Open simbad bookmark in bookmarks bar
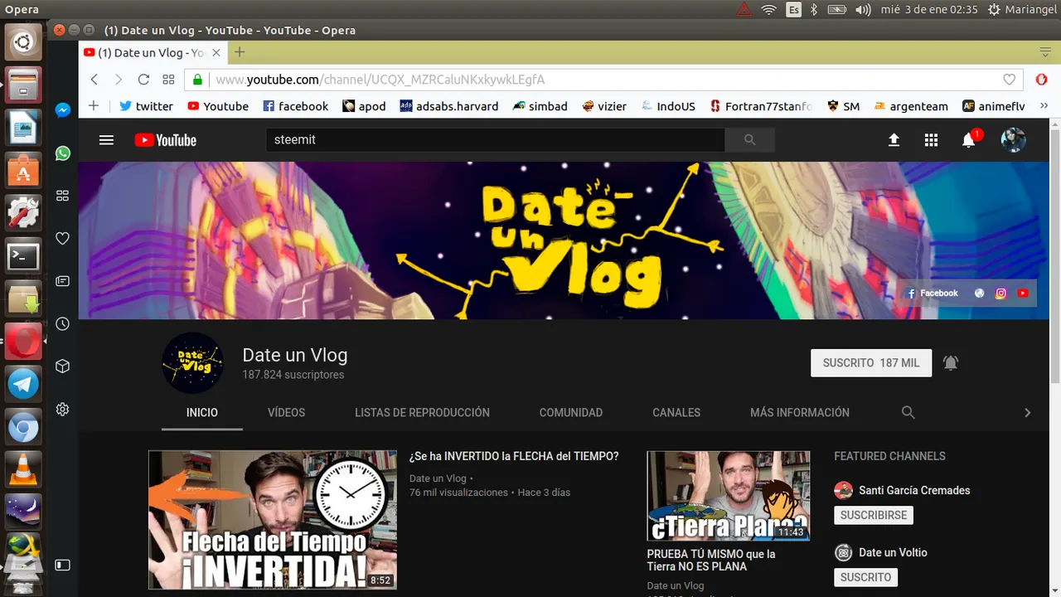 540,106
